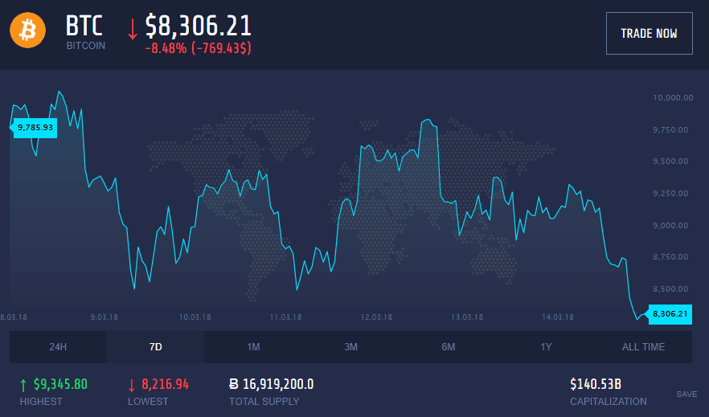Click the 12.03.18 date label
This screenshot has height=417, width=709.
click(x=376, y=317)
